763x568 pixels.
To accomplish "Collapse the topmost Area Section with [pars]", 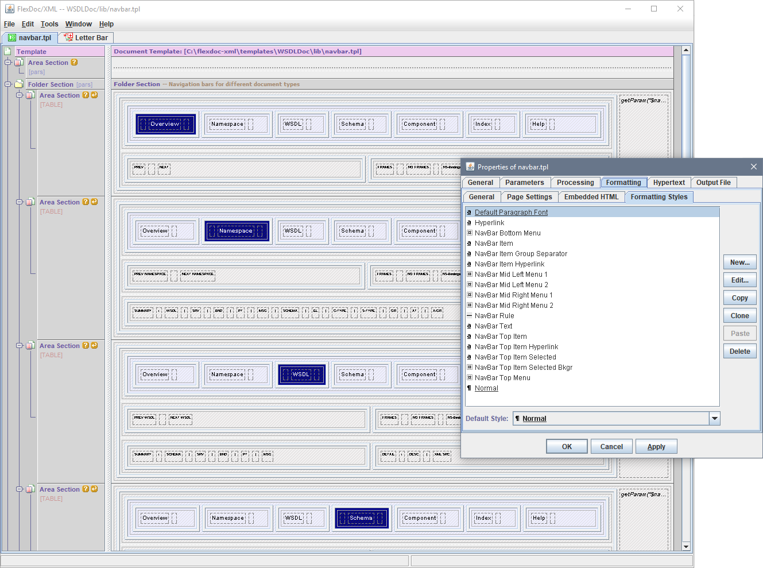I will 8,63.
